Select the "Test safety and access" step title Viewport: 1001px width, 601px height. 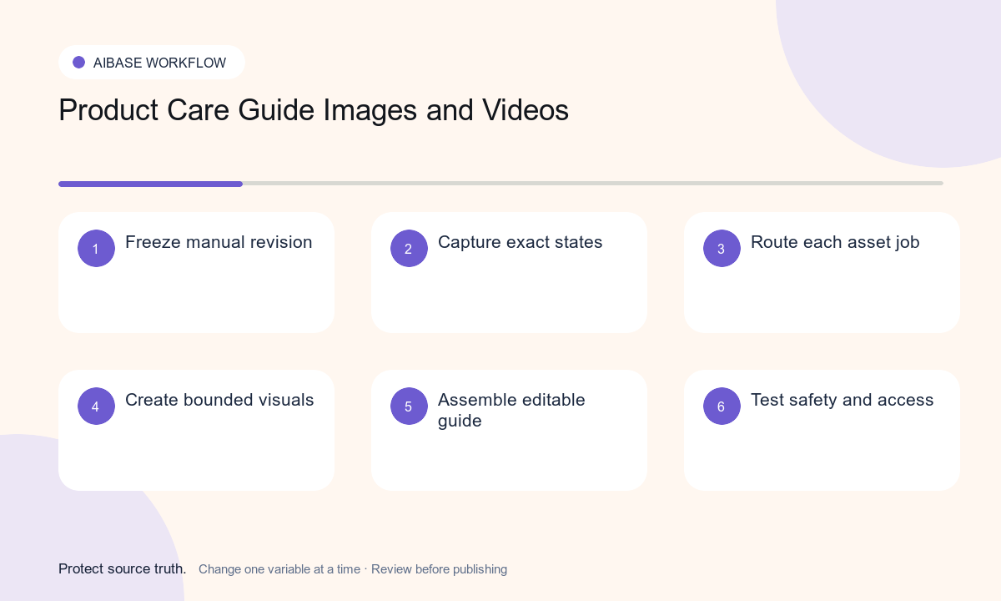click(843, 400)
